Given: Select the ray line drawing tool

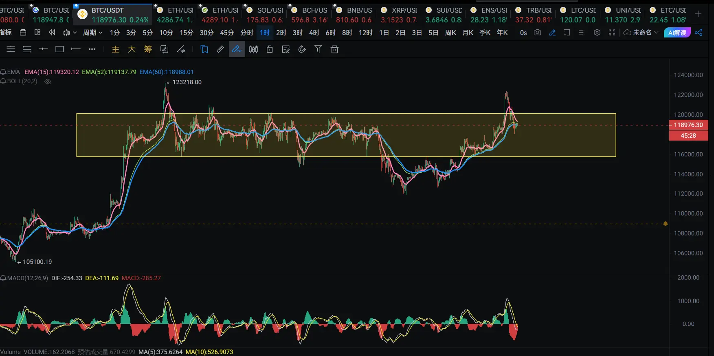Looking at the screenshot, I should click(76, 49).
